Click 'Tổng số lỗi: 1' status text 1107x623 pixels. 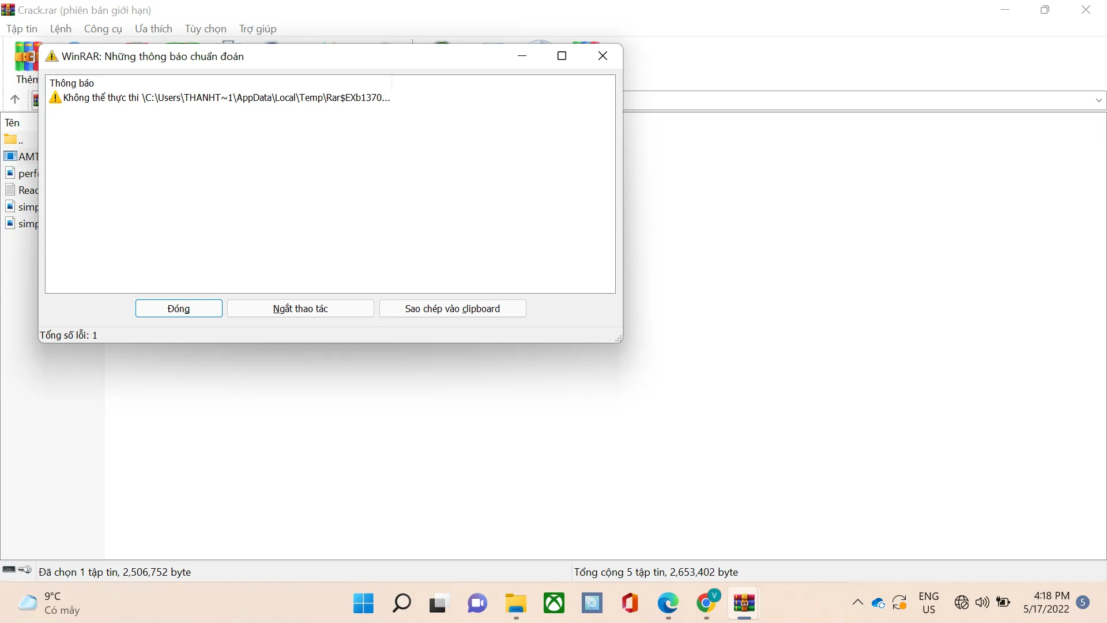68,335
